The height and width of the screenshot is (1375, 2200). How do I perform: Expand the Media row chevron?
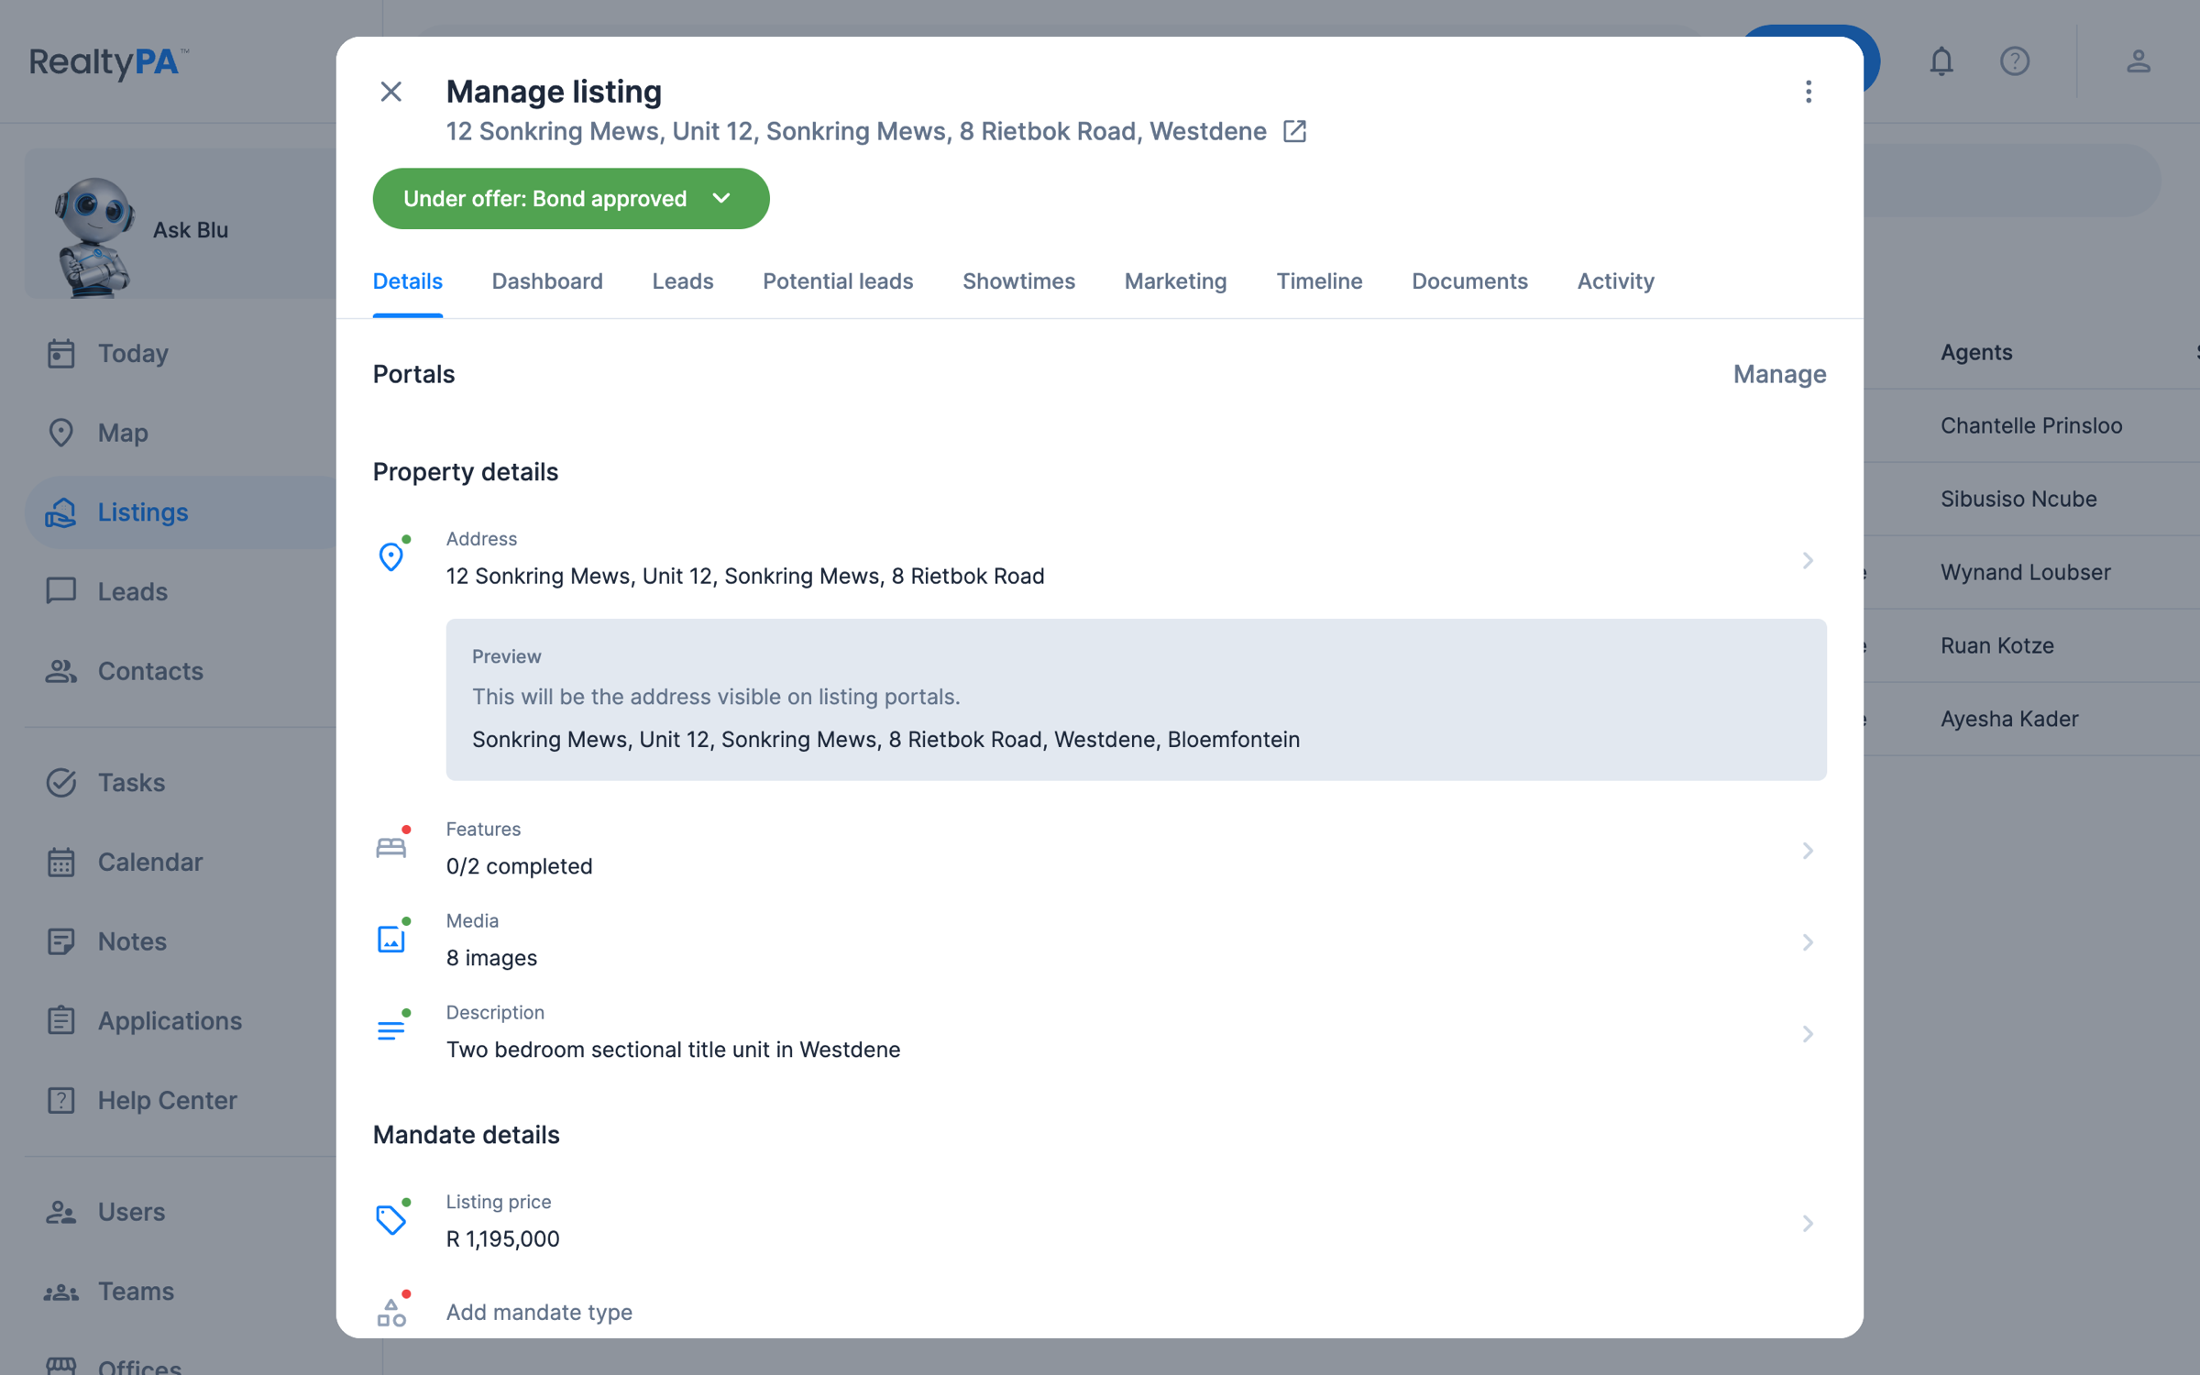point(1807,942)
